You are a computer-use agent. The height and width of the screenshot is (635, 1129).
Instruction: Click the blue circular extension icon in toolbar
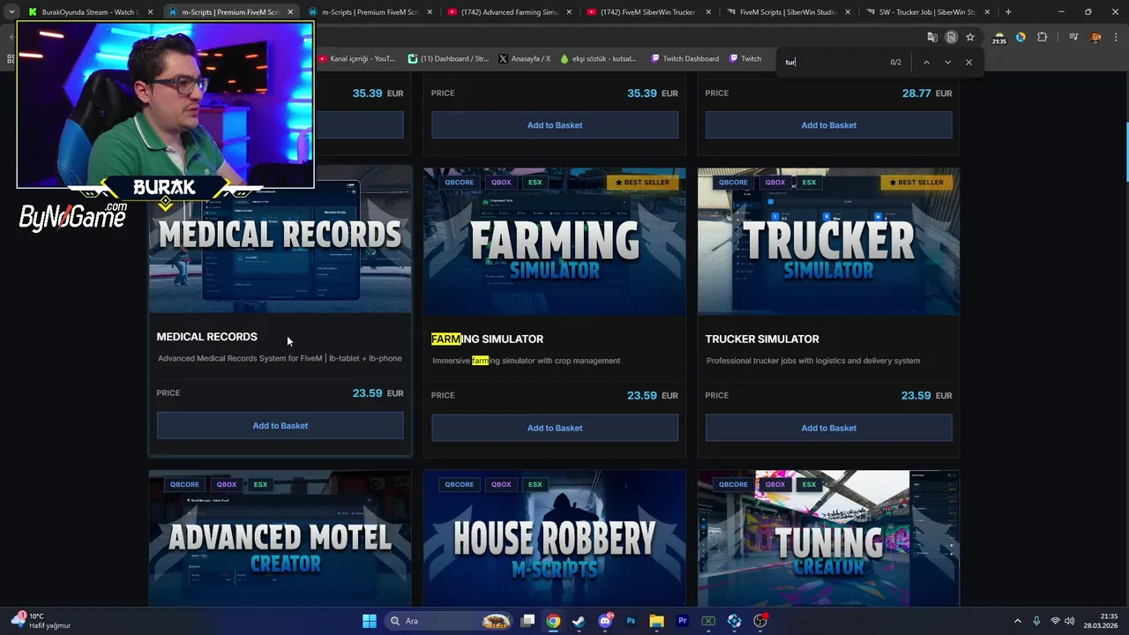pos(1021,37)
